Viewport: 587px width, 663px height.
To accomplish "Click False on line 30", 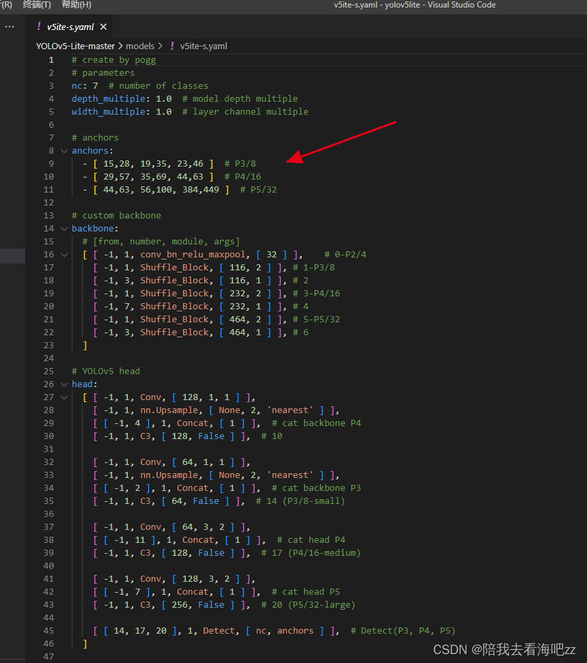I will (x=211, y=436).
